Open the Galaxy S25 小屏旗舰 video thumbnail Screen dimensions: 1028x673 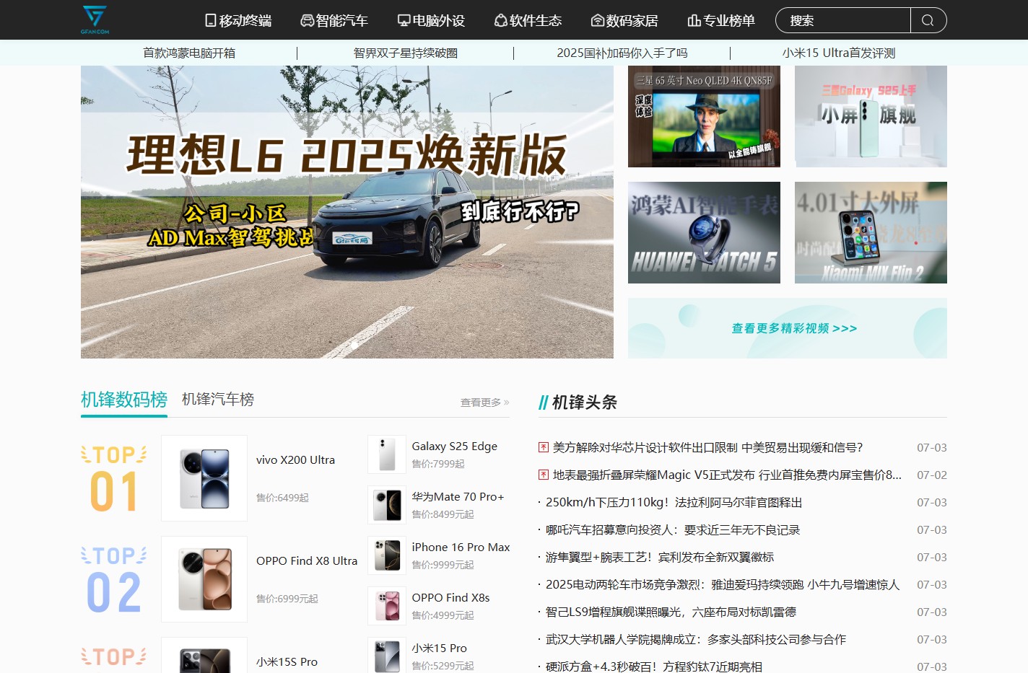[871, 116]
